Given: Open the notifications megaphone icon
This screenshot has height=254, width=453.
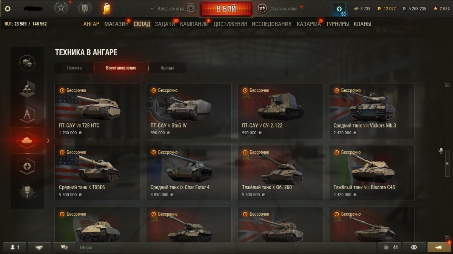Looking at the screenshot, I should pyautogui.click(x=439, y=247).
